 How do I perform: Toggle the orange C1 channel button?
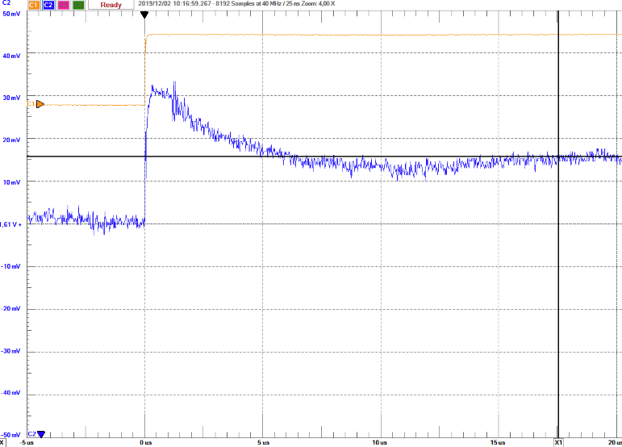tap(34, 5)
